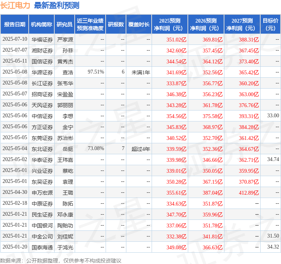Click the 最新盈利预测 heading
Screen dimensions: 281x264
[57, 6]
